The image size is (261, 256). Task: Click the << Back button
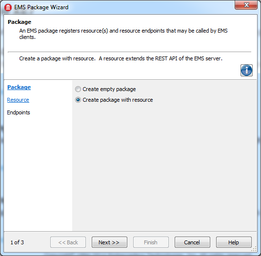coord(68,242)
